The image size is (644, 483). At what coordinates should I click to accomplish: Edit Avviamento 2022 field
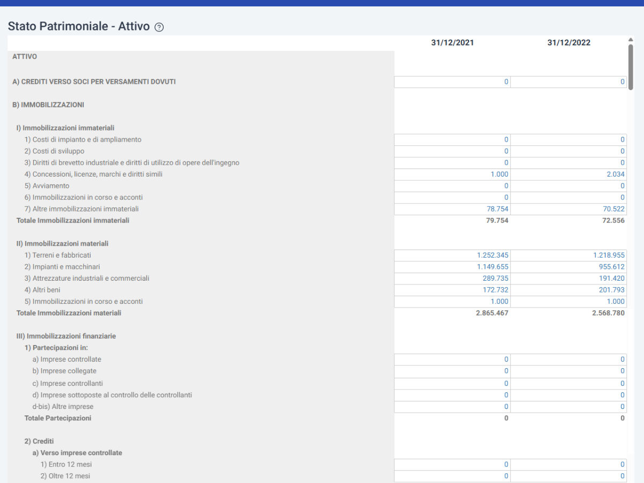(568, 186)
